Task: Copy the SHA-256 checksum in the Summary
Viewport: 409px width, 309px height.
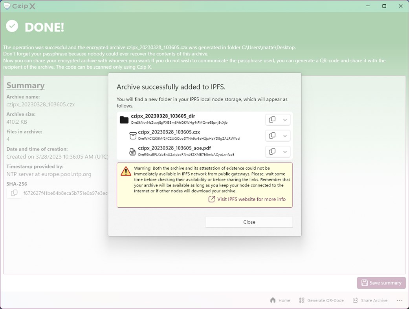Action: [14, 192]
